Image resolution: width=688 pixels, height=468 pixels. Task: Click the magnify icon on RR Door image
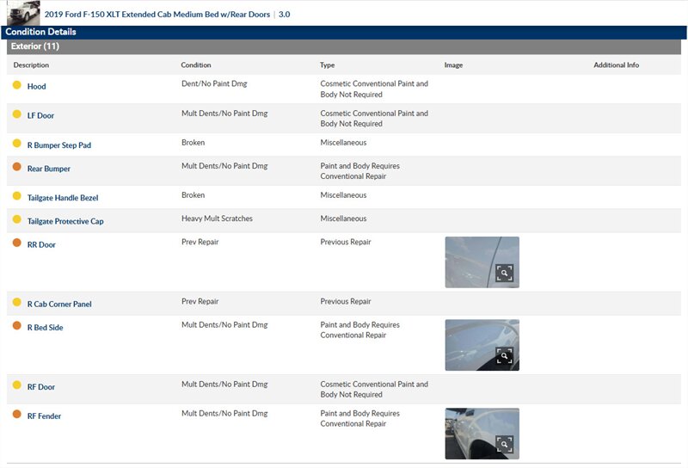coord(504,273)
